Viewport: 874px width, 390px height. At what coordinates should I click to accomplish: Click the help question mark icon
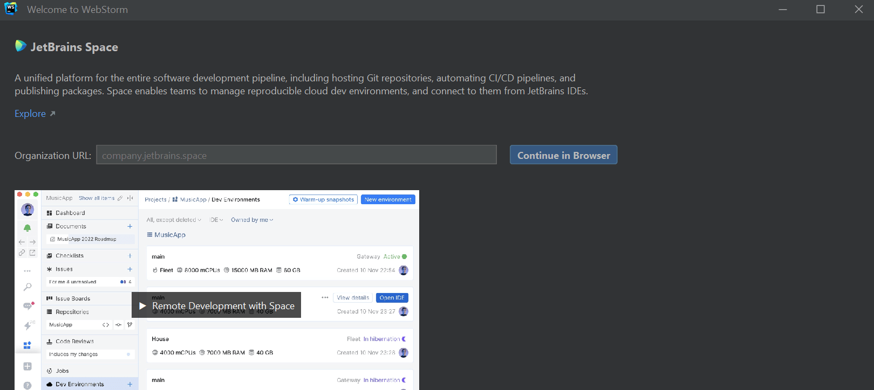point(28,385)
